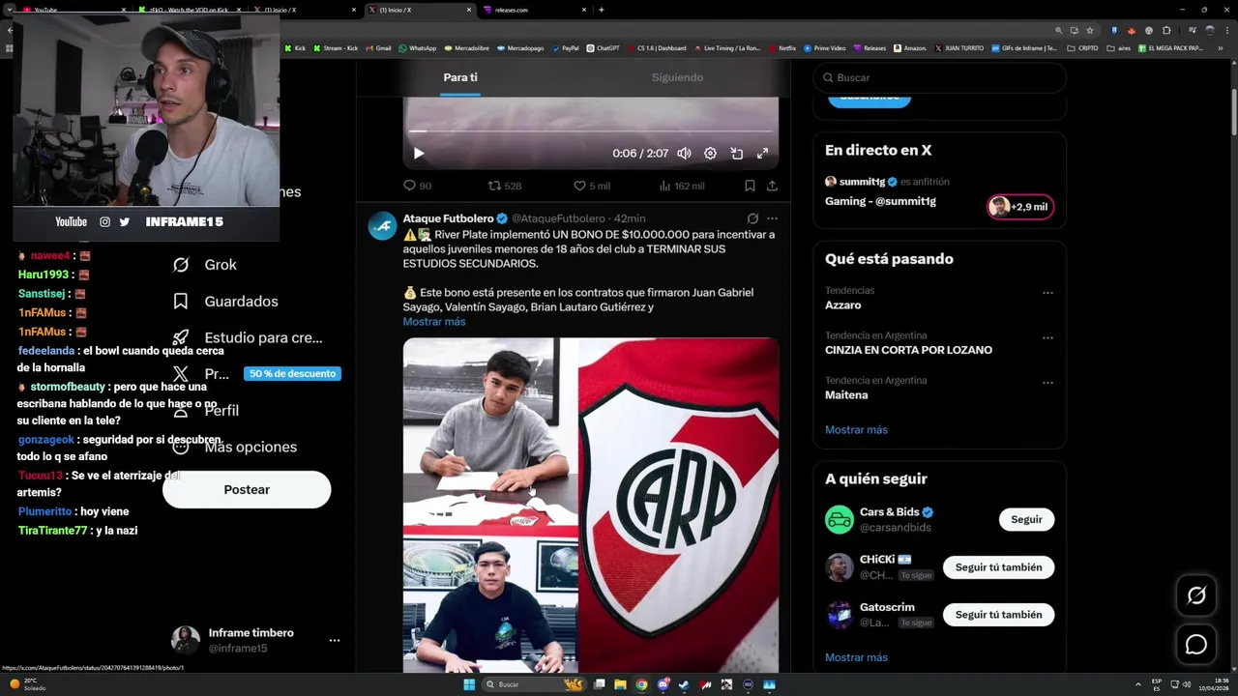
Task: Click Grok icon on Ataque Futbolero post
Action: tap(752, 218)
